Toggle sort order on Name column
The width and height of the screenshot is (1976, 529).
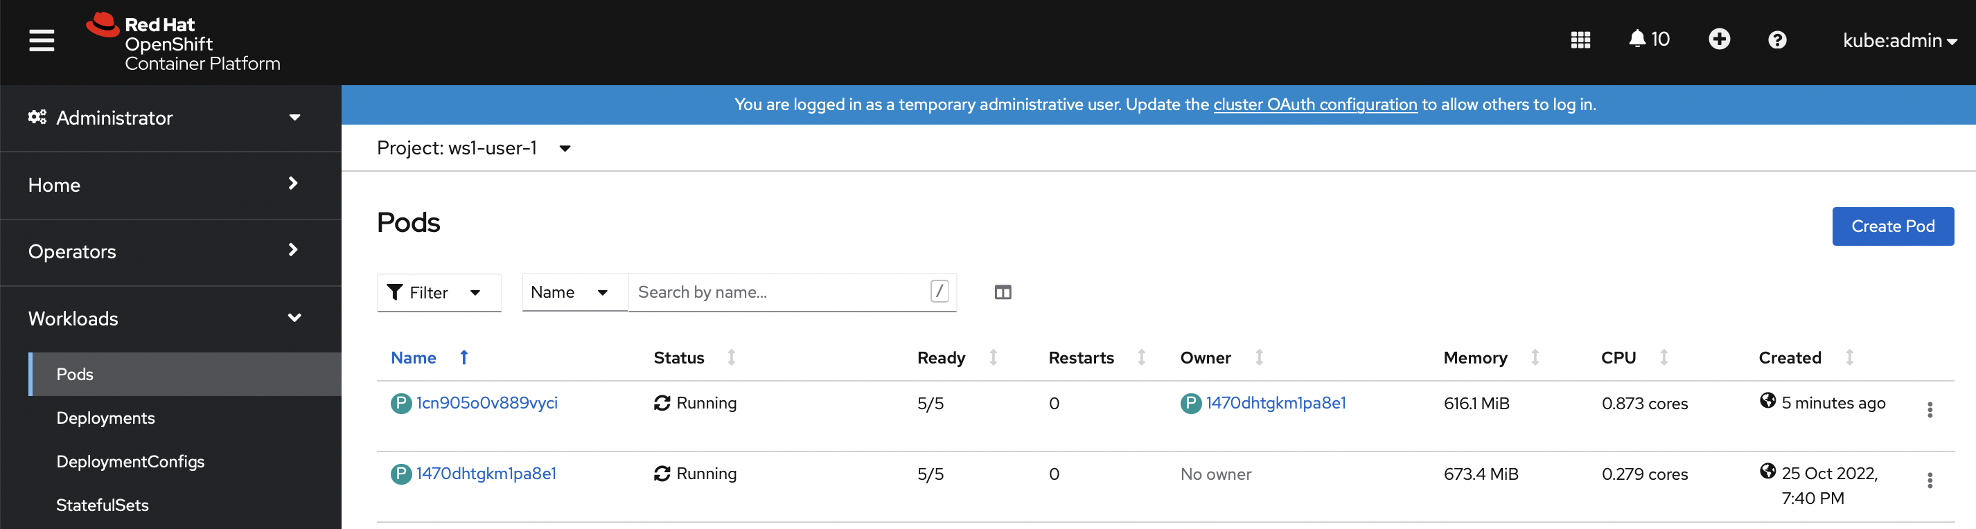(x=414, y=357)
